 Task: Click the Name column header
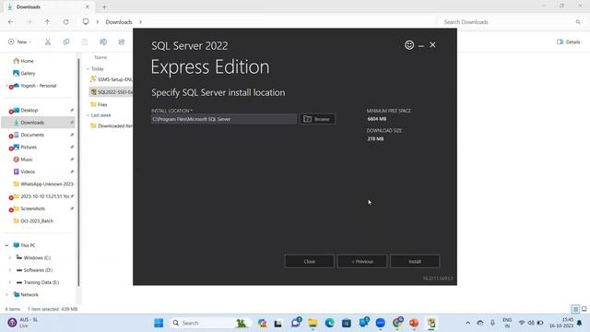[100, 57]
